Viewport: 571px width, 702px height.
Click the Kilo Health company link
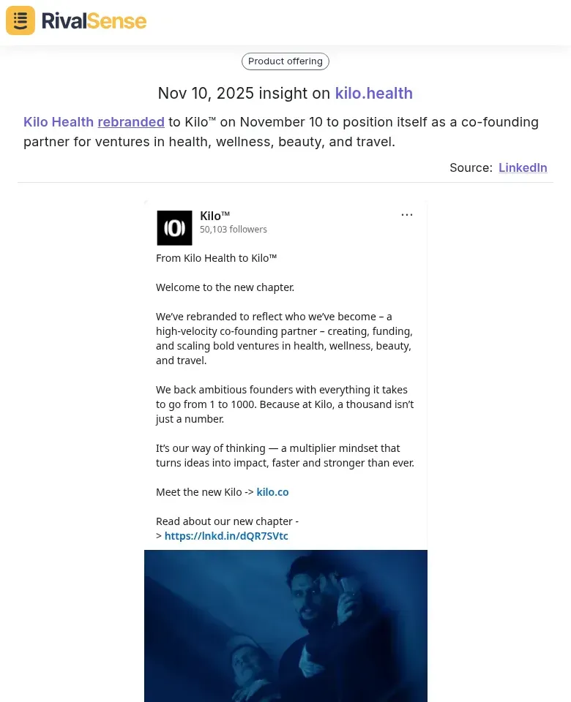pyautogui.click(x=59, y=121)
